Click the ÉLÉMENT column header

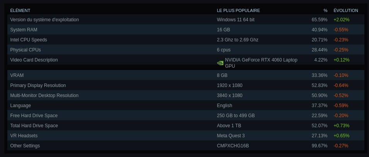click(20, 10)
